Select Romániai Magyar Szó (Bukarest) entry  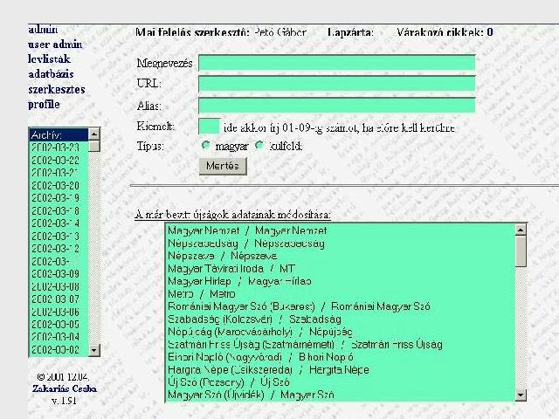[341, 306]
